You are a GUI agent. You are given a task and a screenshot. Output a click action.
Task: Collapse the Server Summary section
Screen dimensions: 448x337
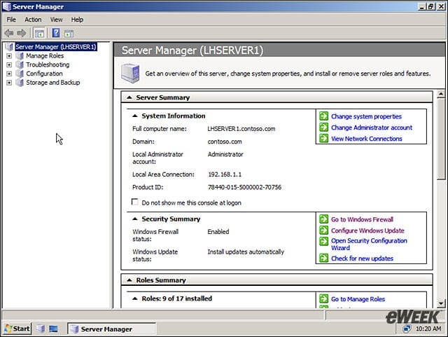click(x=129, y=97)
